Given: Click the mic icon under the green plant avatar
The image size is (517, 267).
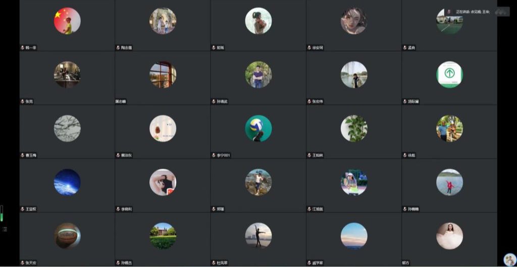Looking at the screenshot, I should [x=309, y=155].
